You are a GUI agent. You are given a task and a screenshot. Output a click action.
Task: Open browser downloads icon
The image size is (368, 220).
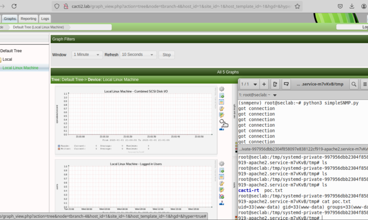coord(352,6)
